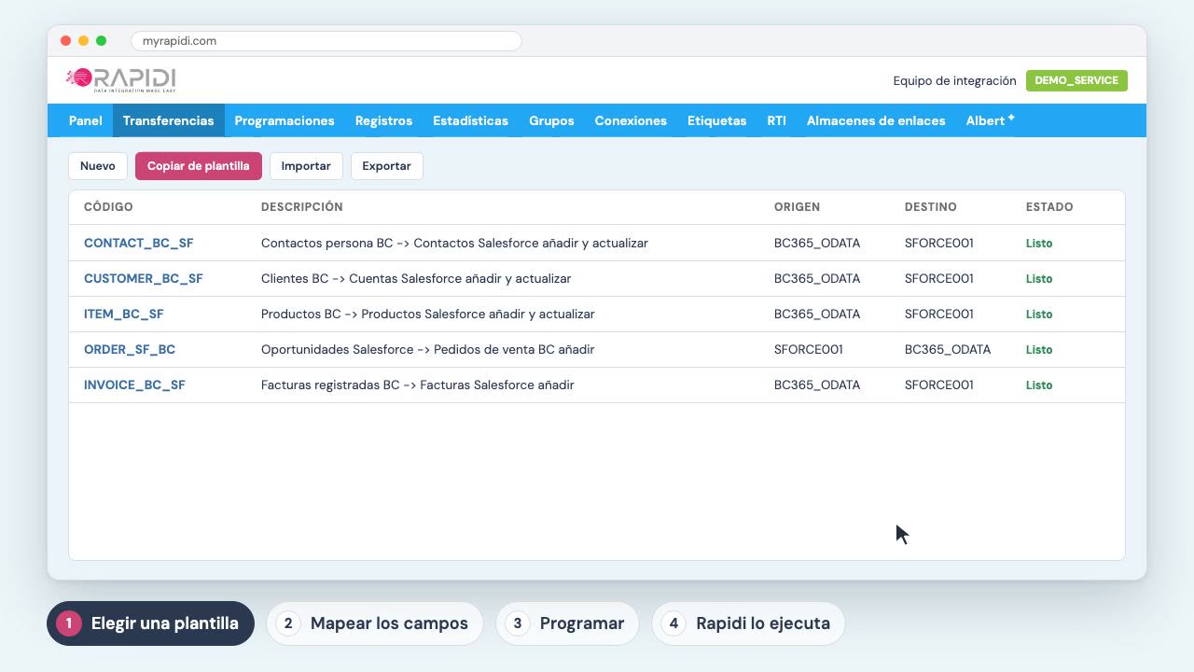Click the Nuevo button
Image resolution: width=1194 pixels, height=672 pixels.
click(x=98, y=166)
